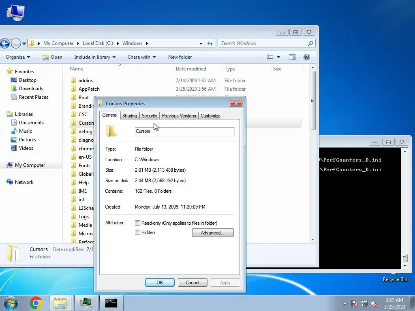415x311 pixels.
Task: Click the Explorer file list scrollbar thumb
Action: point(312,100)
